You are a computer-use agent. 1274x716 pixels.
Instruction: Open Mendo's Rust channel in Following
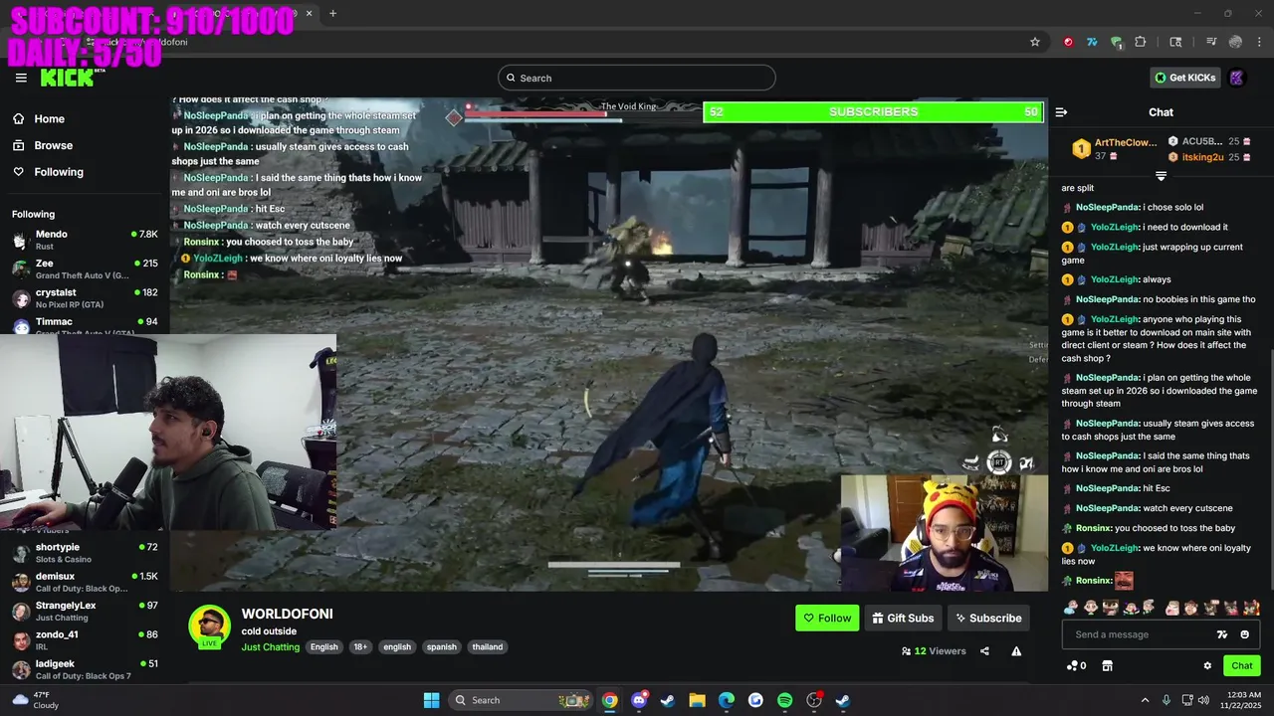85,240
